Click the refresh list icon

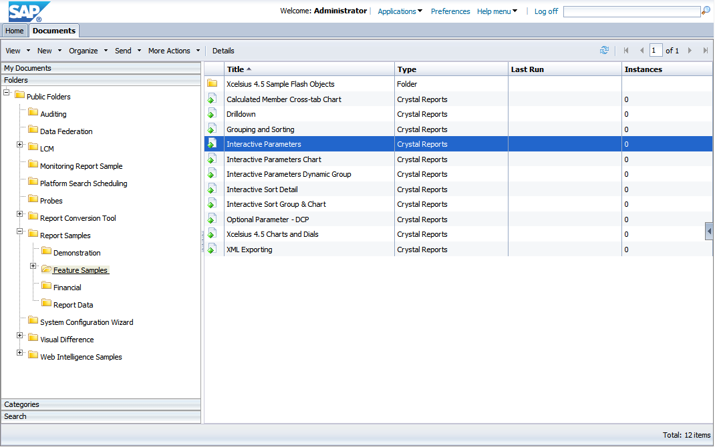604,50
